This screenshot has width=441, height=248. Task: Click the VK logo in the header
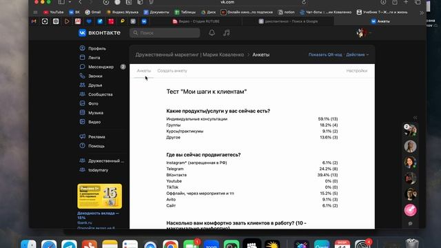[x=99, y=32]
